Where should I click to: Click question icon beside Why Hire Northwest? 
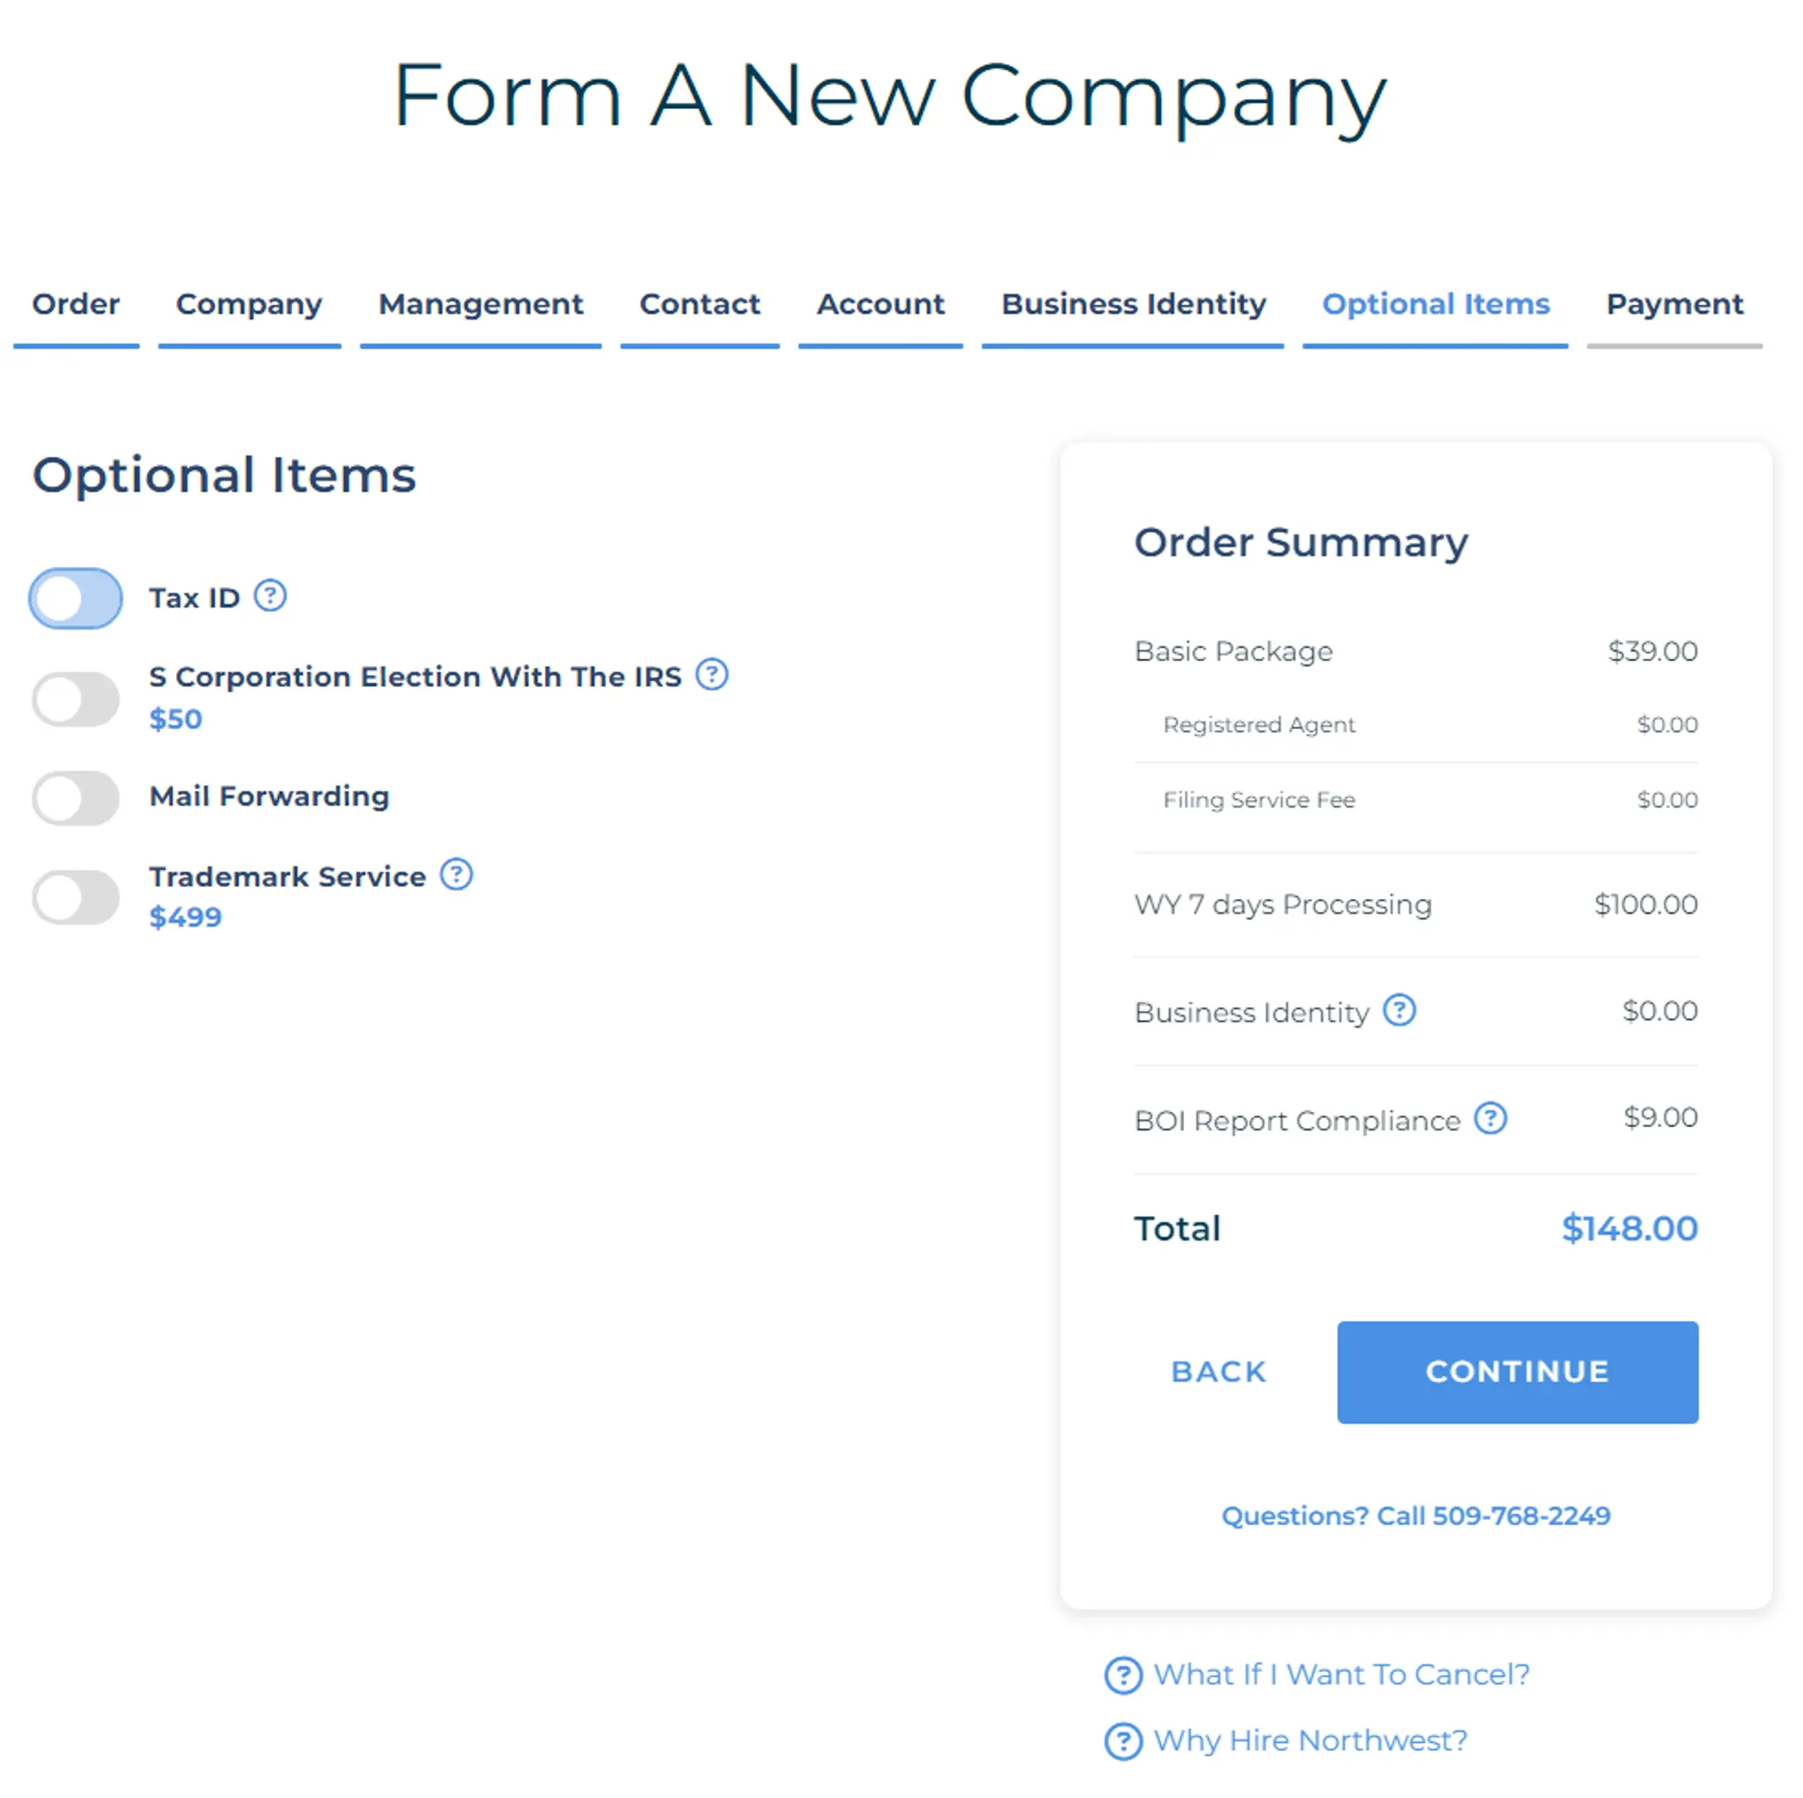[1122, 1741]
